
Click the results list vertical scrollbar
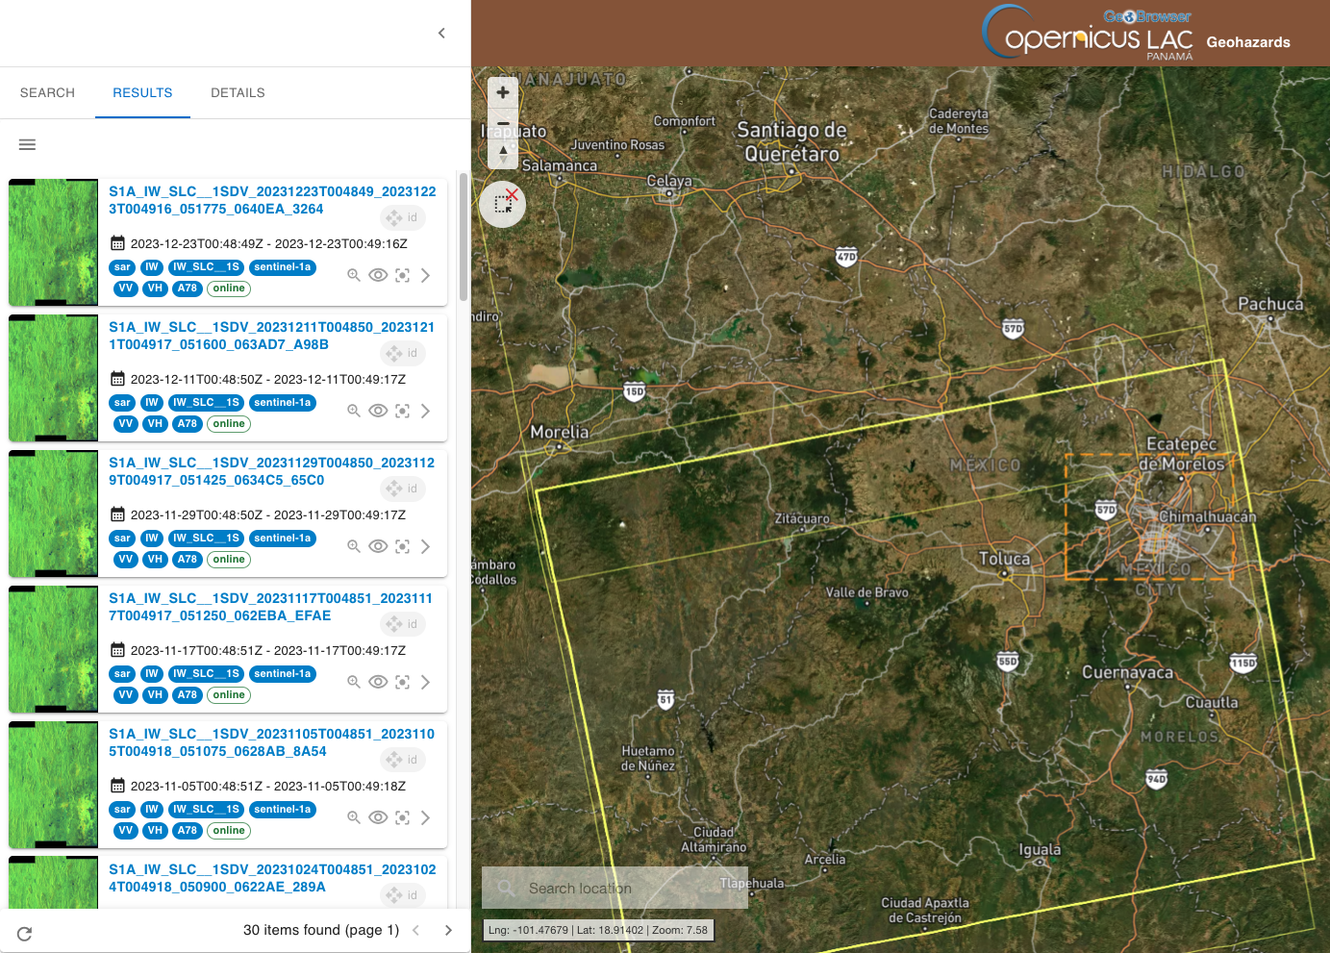(464, 237)
